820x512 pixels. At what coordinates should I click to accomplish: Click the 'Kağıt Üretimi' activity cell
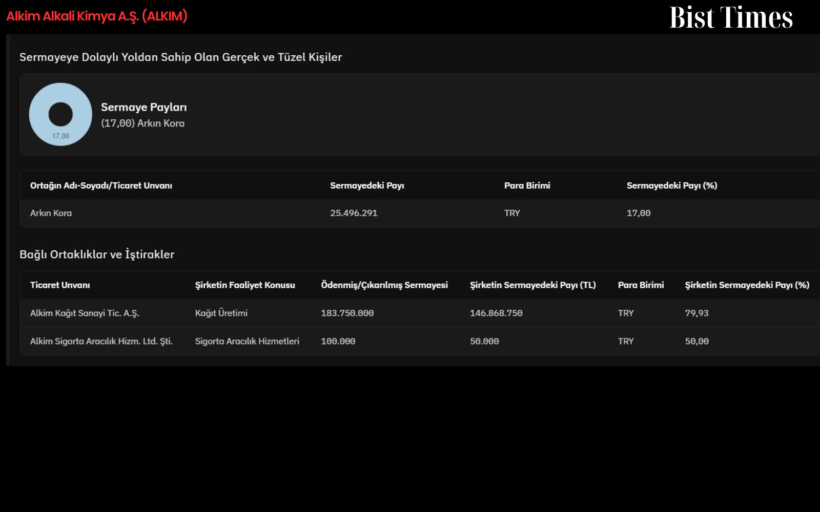point(221,313)
